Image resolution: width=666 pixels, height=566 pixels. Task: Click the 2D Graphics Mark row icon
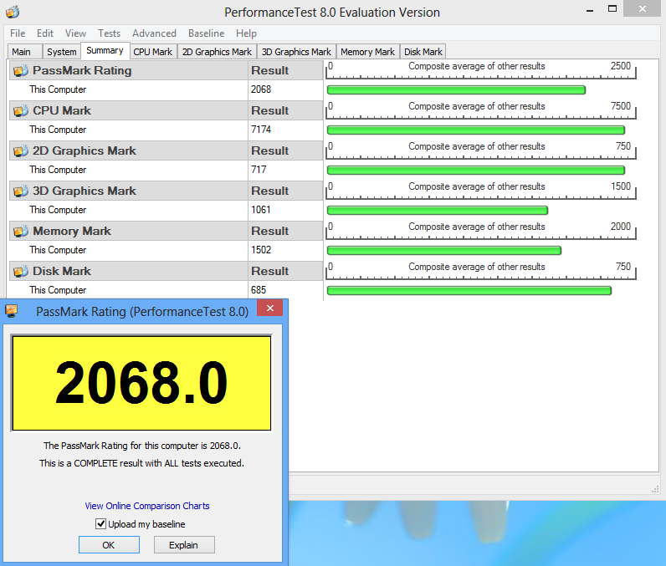pos(20,150)
